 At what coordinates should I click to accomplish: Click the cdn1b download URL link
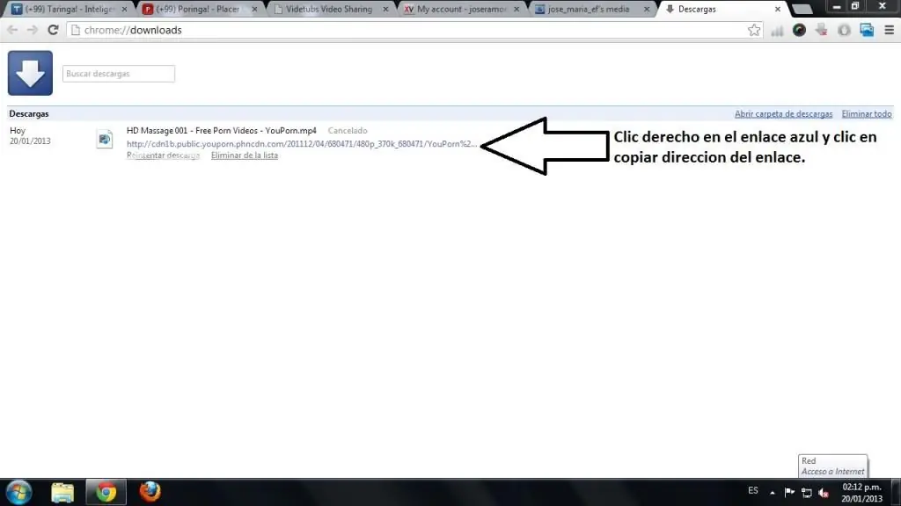point(302,143)
